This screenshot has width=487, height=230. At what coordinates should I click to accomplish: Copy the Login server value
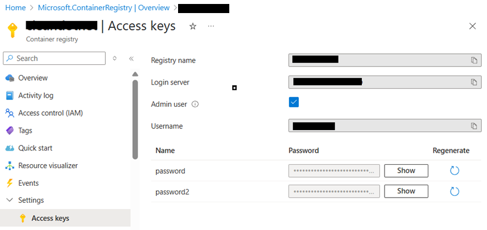click(x=474, y=82)
